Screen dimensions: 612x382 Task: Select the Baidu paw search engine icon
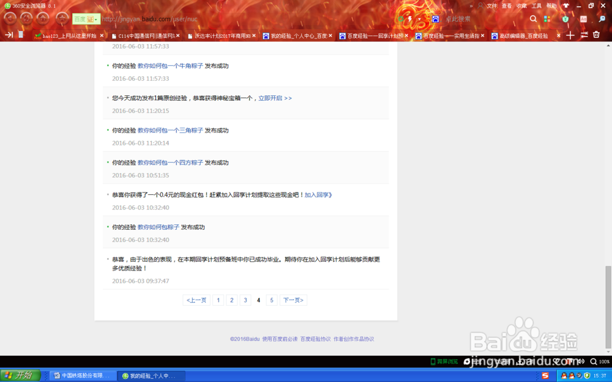point(435,19)
